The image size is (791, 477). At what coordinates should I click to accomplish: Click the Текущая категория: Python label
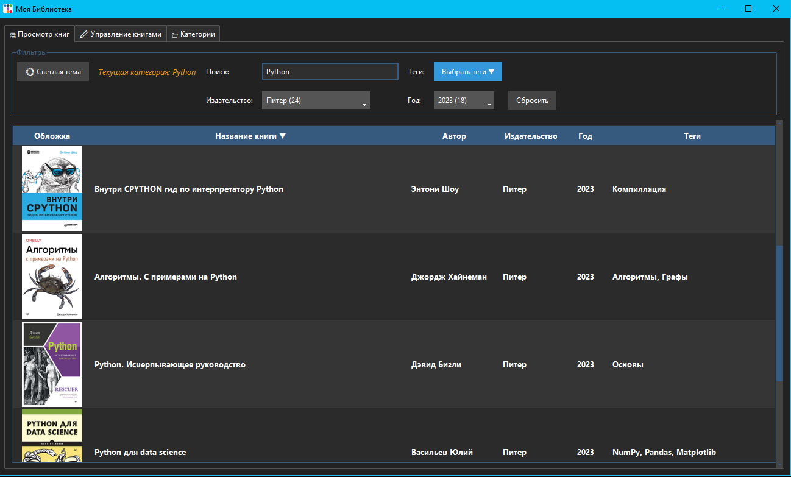tap(147, 72)
